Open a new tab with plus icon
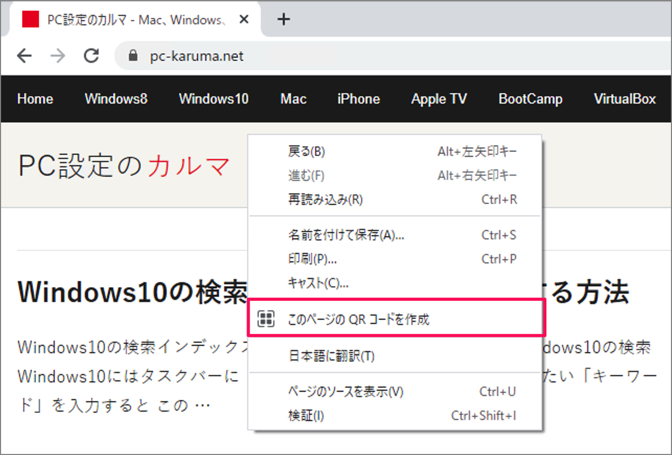The height and width of the screenshot is (455, 672). click(x=283, y=20)
